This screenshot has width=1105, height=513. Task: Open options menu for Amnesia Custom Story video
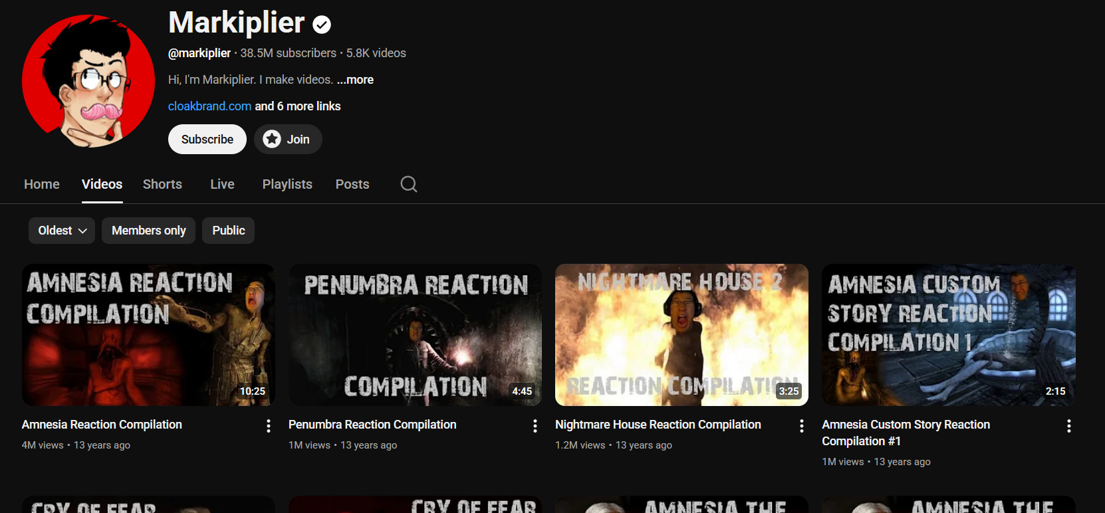[1068, 426]
